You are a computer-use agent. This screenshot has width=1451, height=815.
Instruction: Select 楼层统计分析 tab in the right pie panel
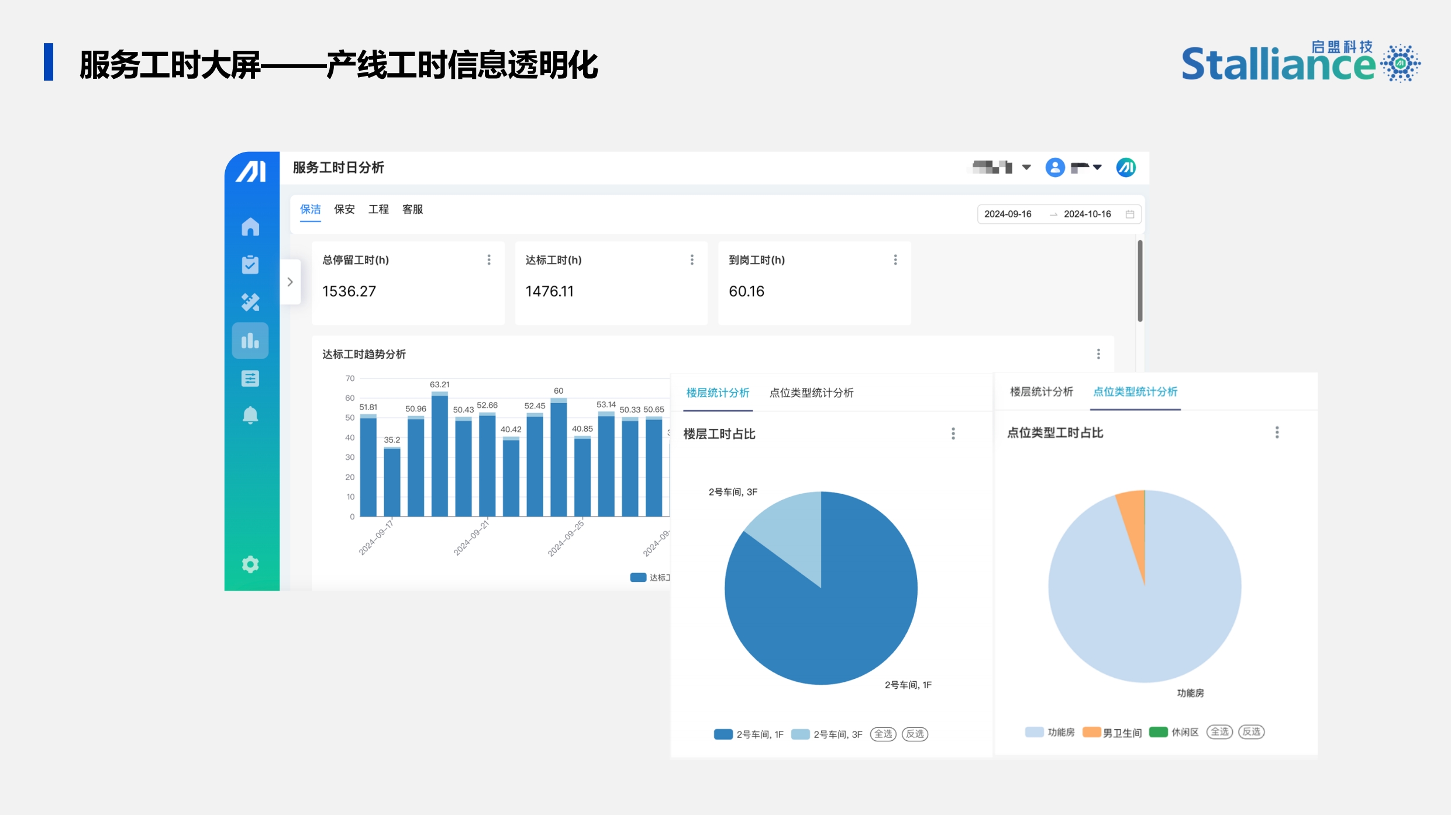pyautogui.click(x=1042, y=391)
